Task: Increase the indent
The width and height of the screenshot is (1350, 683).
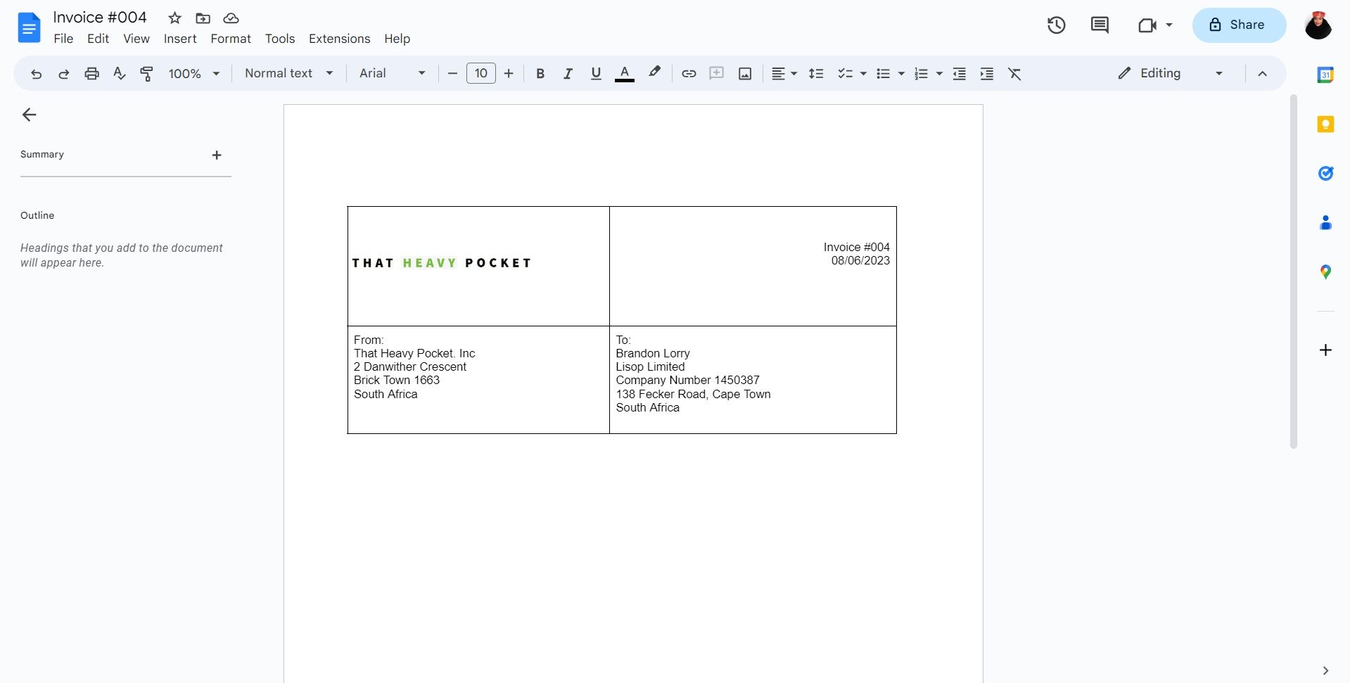Action: click(987, 73)
